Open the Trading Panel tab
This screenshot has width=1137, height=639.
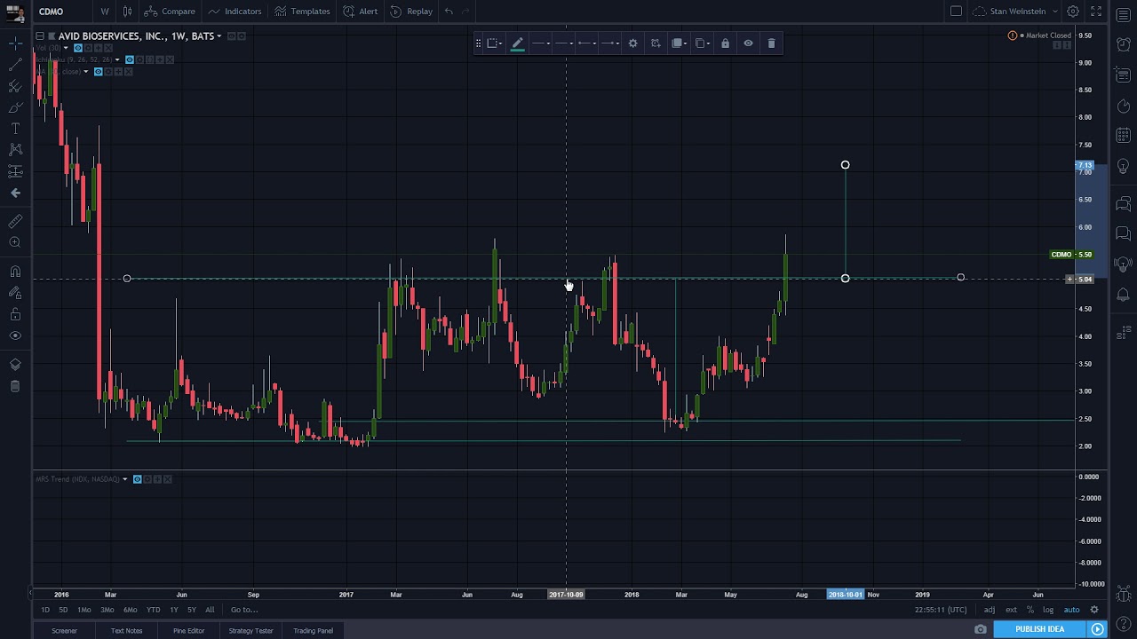[x=313, y=630]
